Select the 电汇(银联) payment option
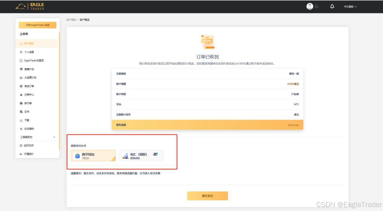This screenshot has height=211, width=383. (141, 156)
